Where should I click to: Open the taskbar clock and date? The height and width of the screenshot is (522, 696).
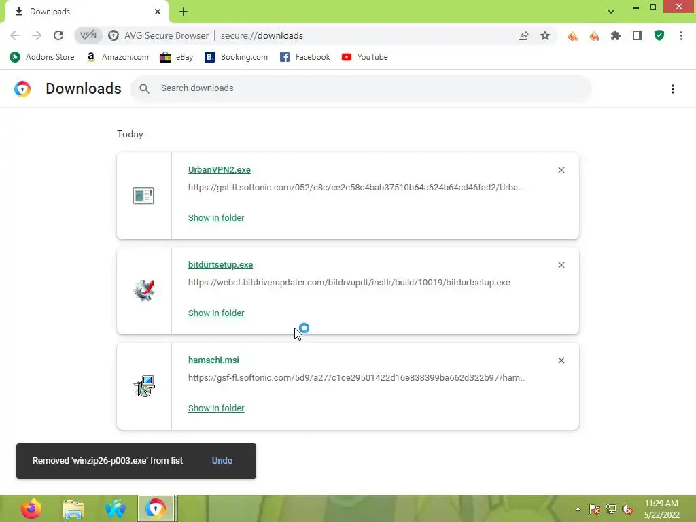click(x=661, y=509)
